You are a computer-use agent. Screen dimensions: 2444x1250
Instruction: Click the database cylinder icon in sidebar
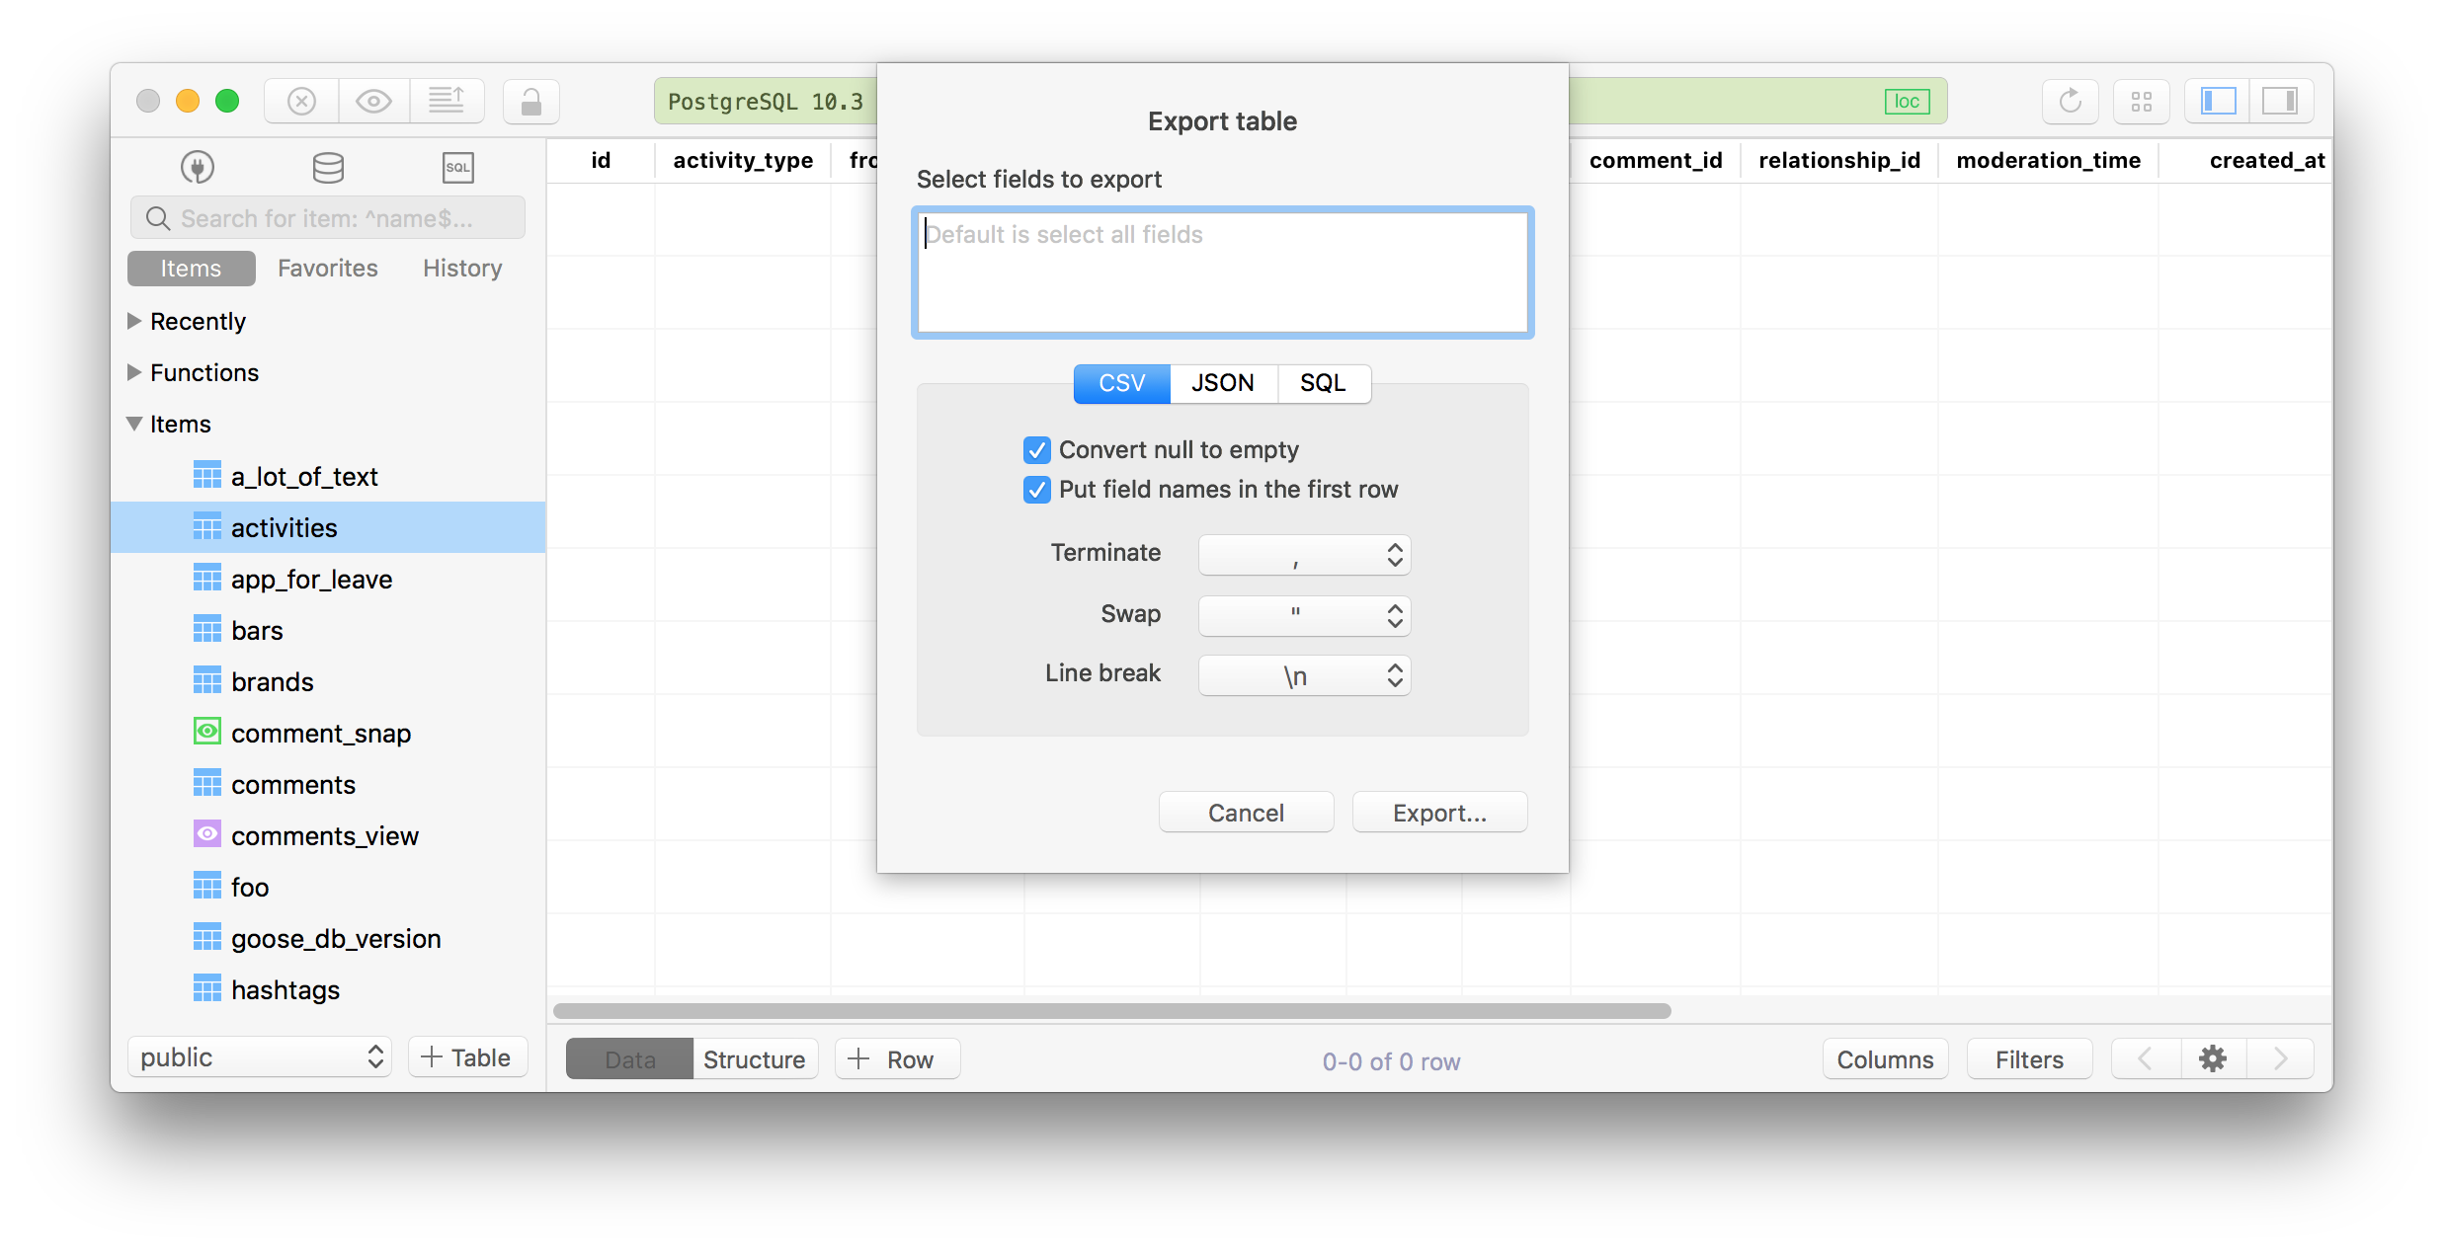[x=327, y=166]
